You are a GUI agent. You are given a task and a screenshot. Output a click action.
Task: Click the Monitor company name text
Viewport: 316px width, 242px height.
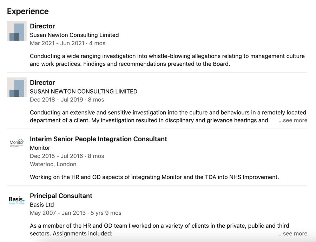point(40,148)
